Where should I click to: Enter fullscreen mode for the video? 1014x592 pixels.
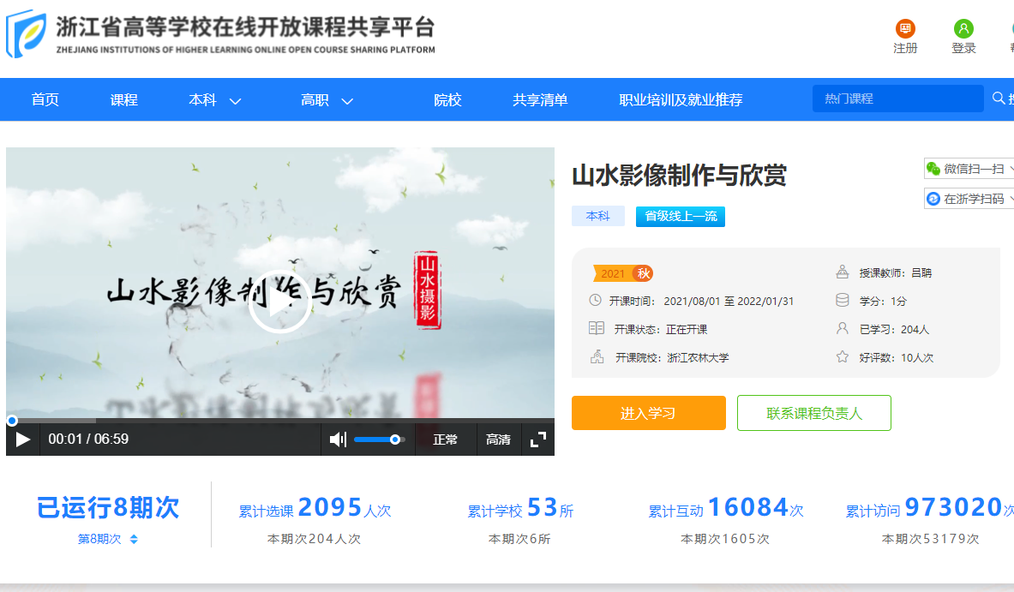[538, 440]
